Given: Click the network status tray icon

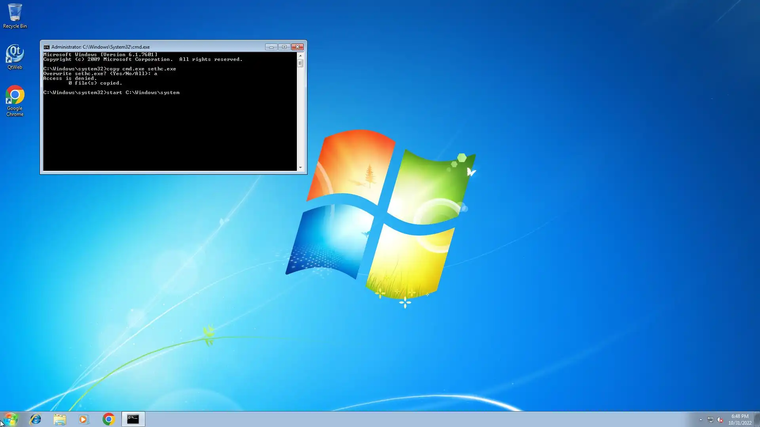Looking at the screenshot, I should 711,419.
